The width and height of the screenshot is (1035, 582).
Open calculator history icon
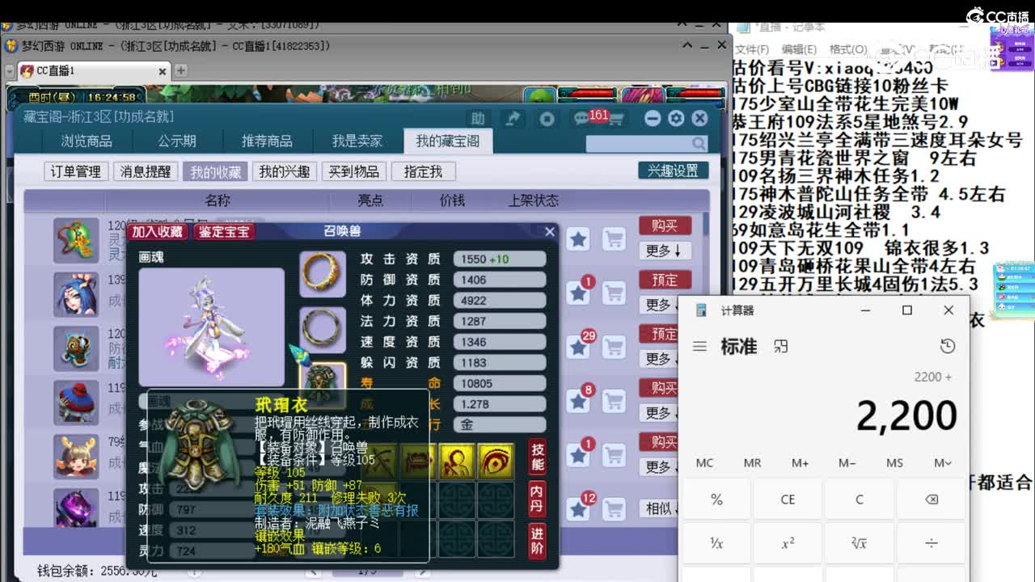coord(948,346)
